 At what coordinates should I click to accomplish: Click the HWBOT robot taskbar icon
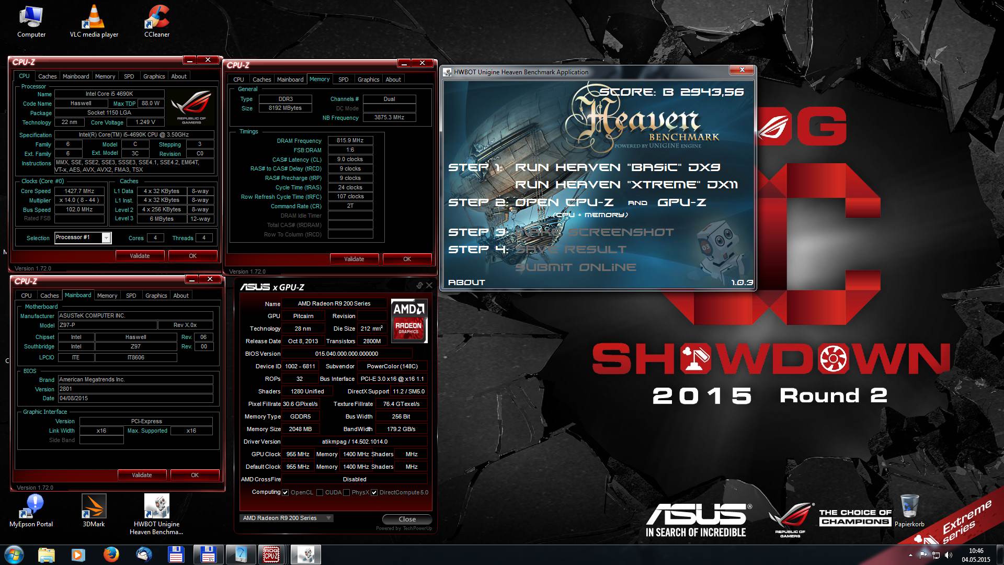click(x=305, y=555)
